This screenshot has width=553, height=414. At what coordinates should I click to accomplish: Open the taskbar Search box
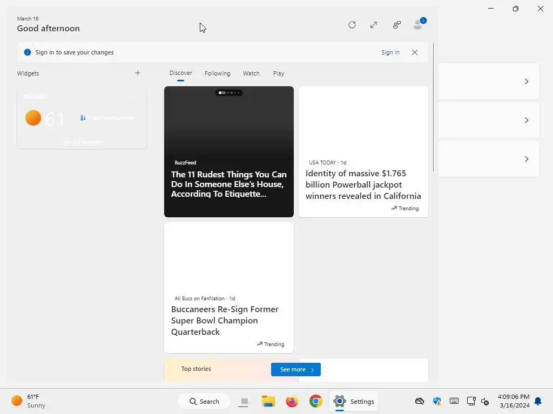pos(204,401)
